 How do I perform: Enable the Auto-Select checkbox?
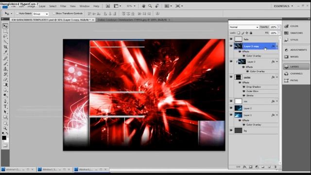pos(17,14)
